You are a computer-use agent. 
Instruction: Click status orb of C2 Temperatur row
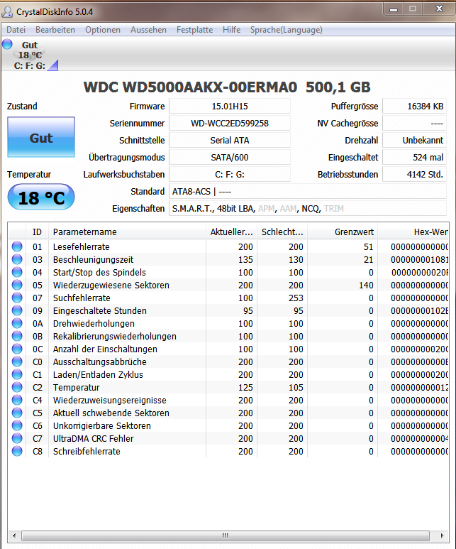coord(17,387)
